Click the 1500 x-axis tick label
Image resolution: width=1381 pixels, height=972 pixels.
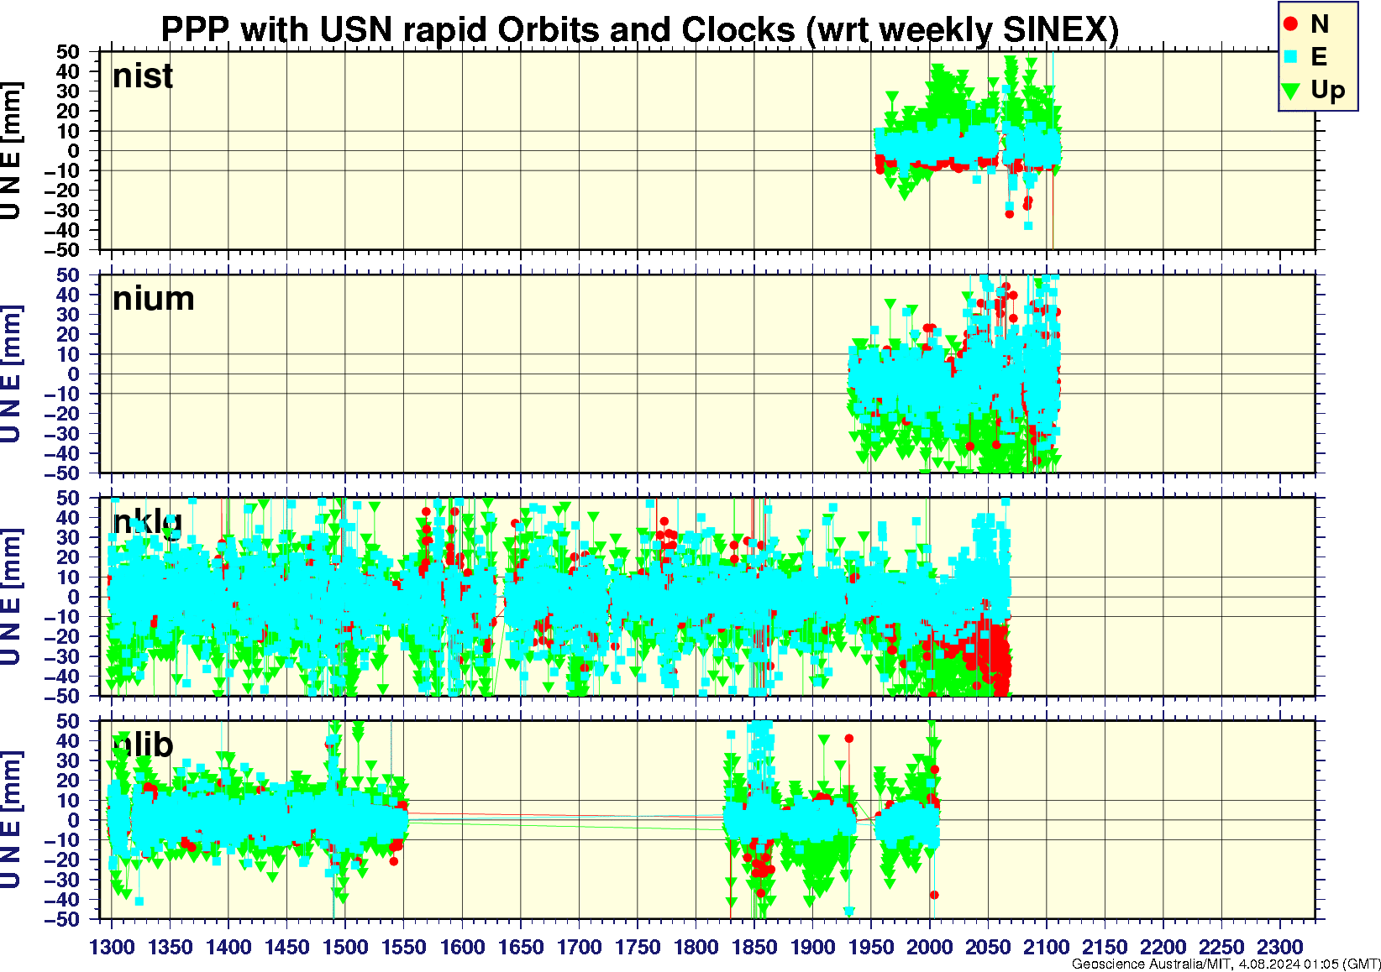tap(345, 947)
